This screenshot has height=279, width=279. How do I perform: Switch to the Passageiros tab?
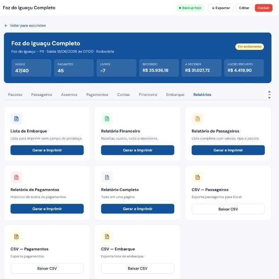point(42,95)
